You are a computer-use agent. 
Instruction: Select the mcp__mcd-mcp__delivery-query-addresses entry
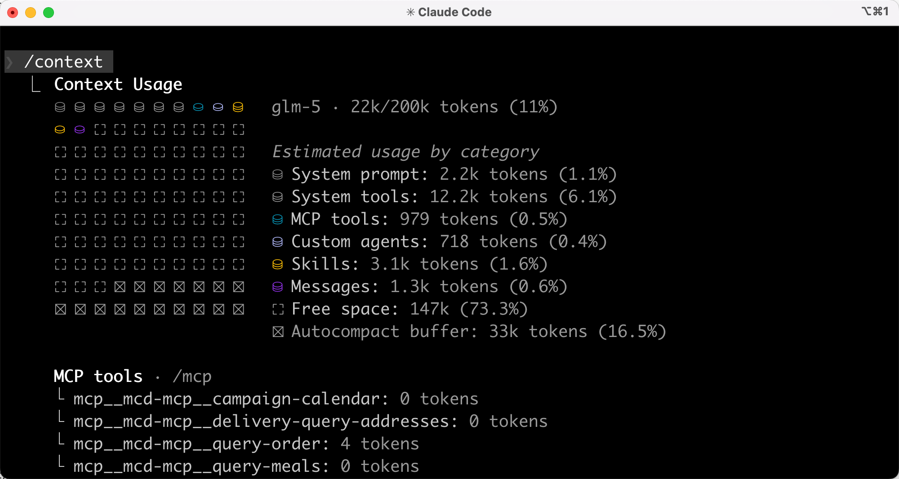click(265, 421)
